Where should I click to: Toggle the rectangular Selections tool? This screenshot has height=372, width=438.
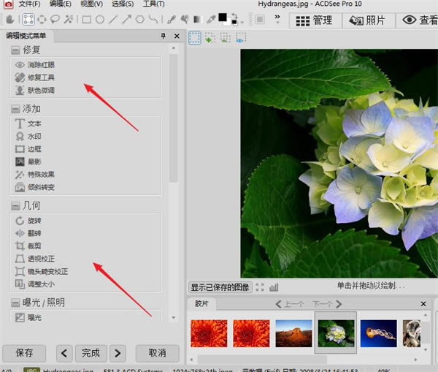tap(28, 19)
